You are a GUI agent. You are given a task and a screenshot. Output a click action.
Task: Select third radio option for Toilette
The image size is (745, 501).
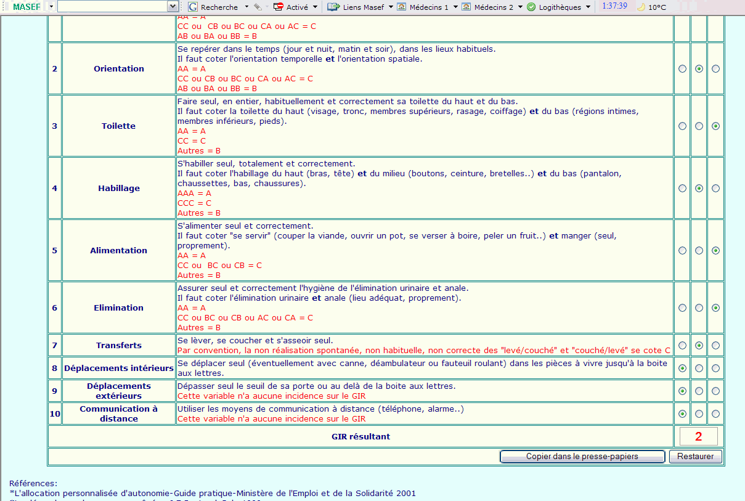coord(715,126)
